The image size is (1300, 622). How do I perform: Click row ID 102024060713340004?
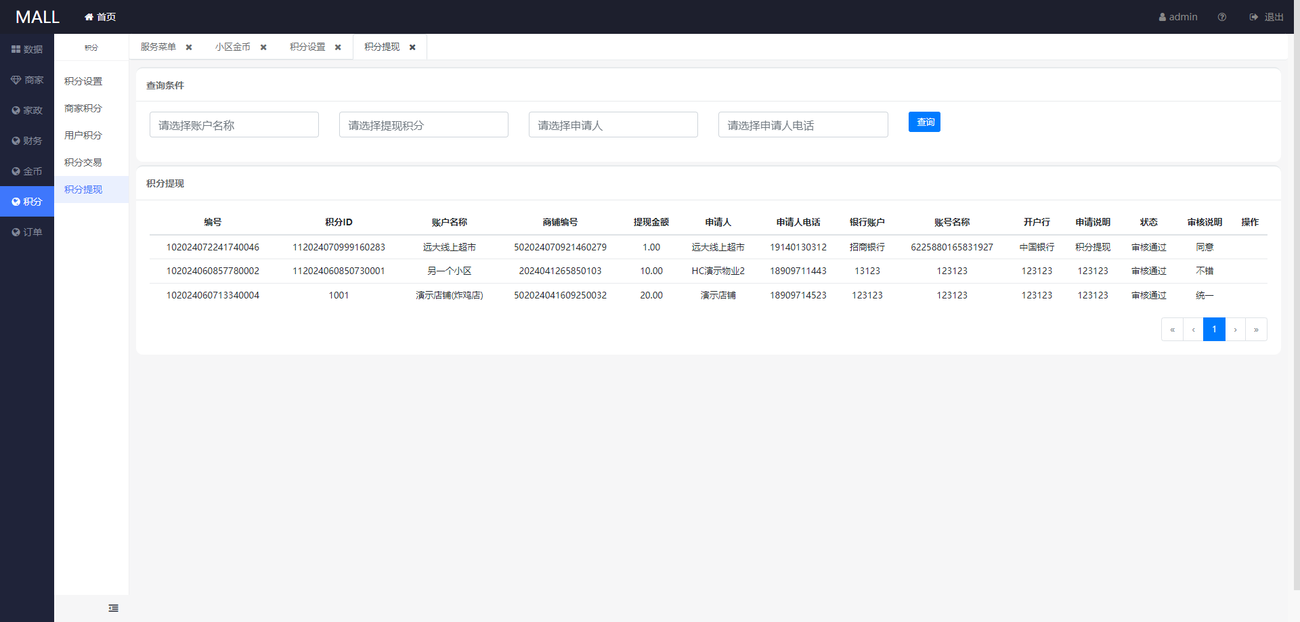click(213, 295)
